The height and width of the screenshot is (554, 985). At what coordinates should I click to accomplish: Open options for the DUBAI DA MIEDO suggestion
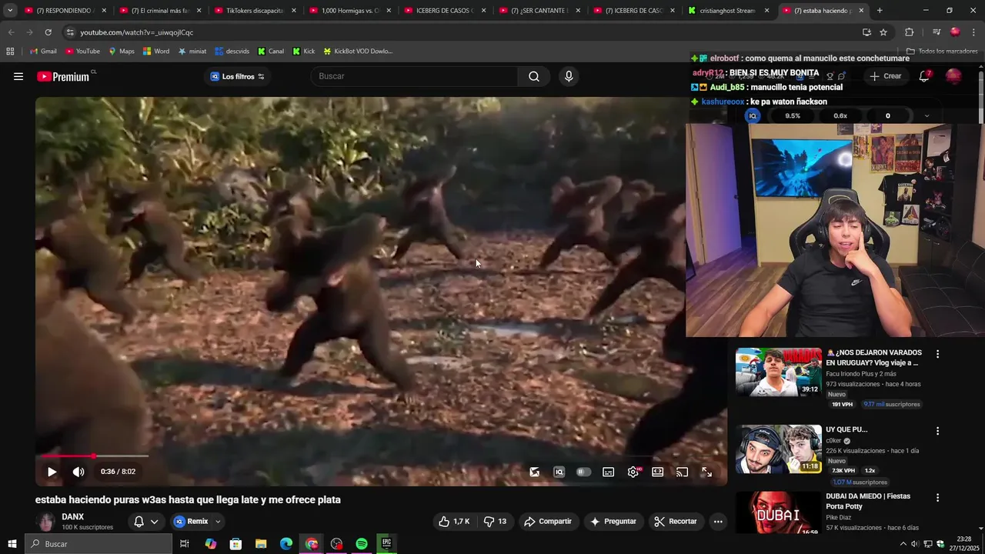(x=937, y=498)
